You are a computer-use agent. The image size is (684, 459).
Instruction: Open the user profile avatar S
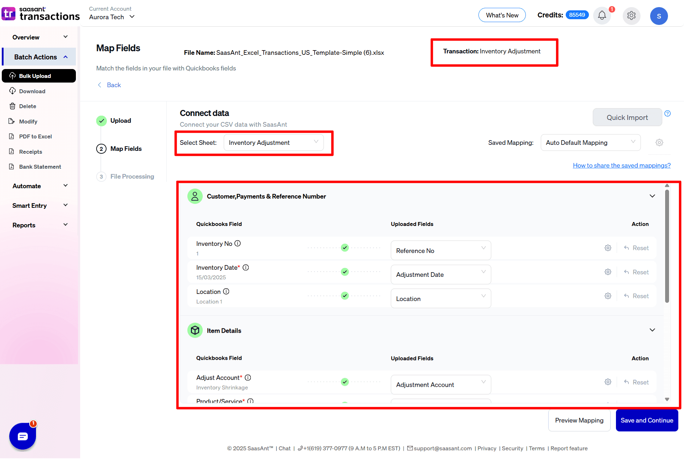[659, 16]
